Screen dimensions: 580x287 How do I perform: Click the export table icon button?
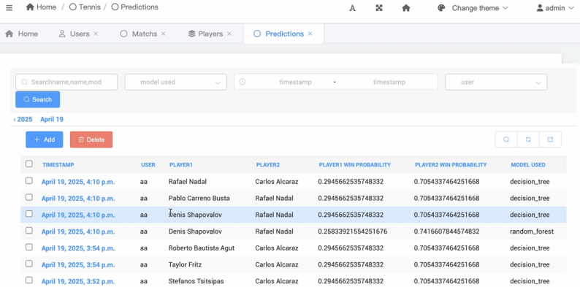[550, 139]
